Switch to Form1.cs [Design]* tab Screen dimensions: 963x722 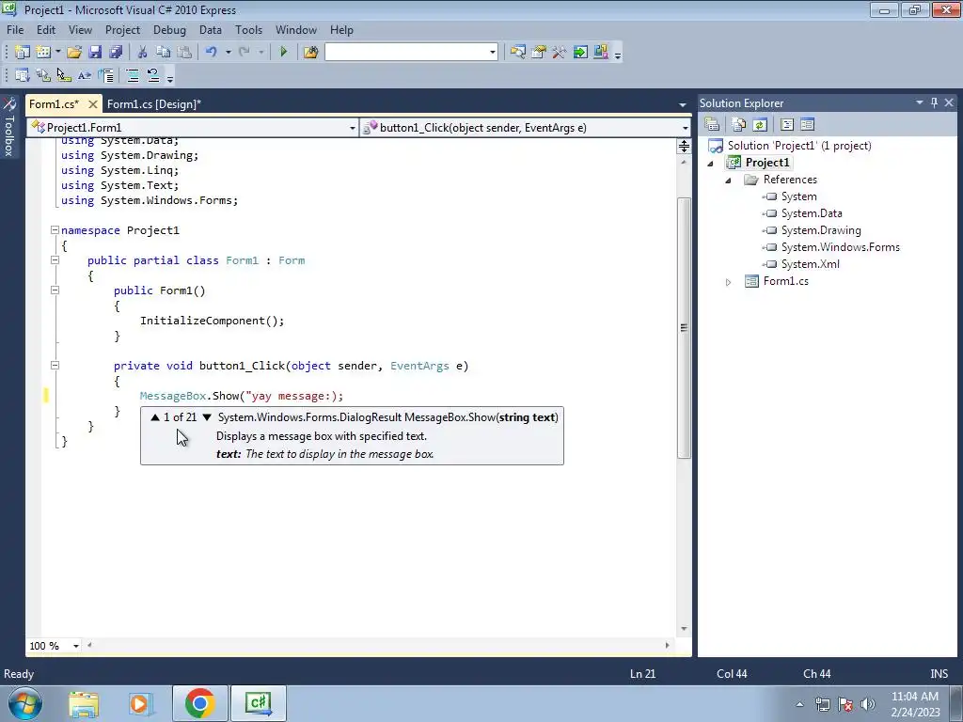click(x=154, y=104)
